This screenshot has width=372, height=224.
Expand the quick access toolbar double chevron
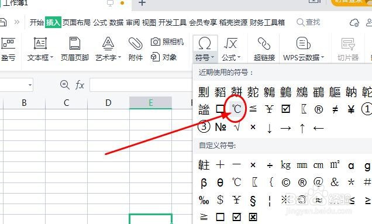(16, 22)
